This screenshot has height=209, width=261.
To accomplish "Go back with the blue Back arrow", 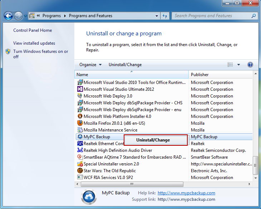I will [x=8, y=16].
